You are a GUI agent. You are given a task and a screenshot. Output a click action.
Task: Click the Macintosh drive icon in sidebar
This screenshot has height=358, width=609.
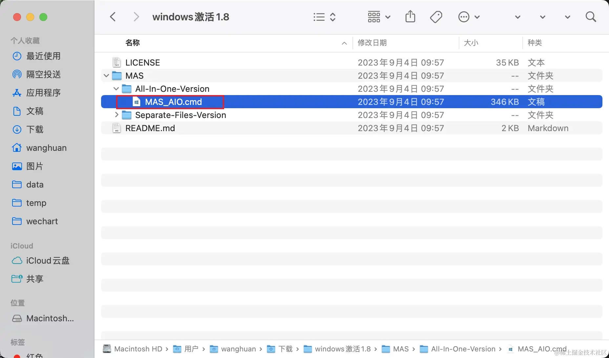[17, 318]
